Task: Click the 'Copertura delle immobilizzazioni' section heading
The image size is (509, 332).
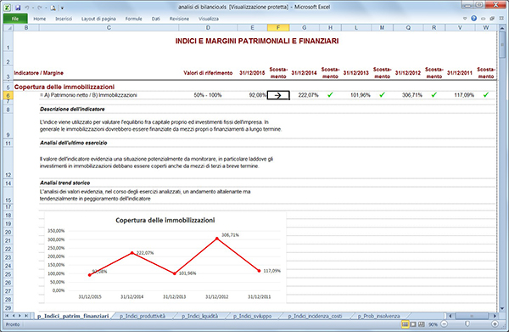Action: (x=64, y=87)
